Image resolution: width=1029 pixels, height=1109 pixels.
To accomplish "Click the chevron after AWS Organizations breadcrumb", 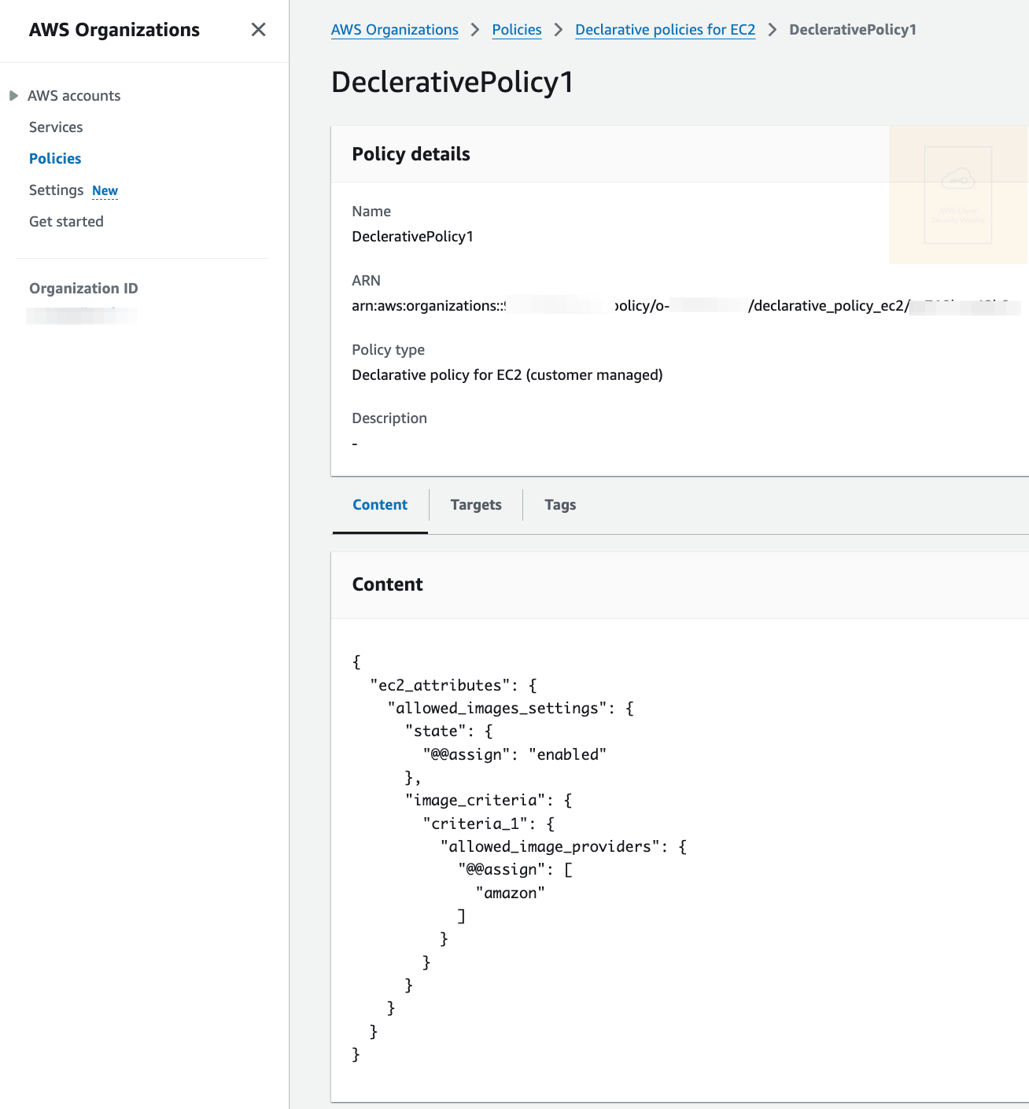I will 475,30.
